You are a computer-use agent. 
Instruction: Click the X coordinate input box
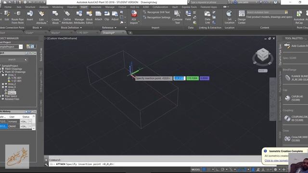click(180, 78)
